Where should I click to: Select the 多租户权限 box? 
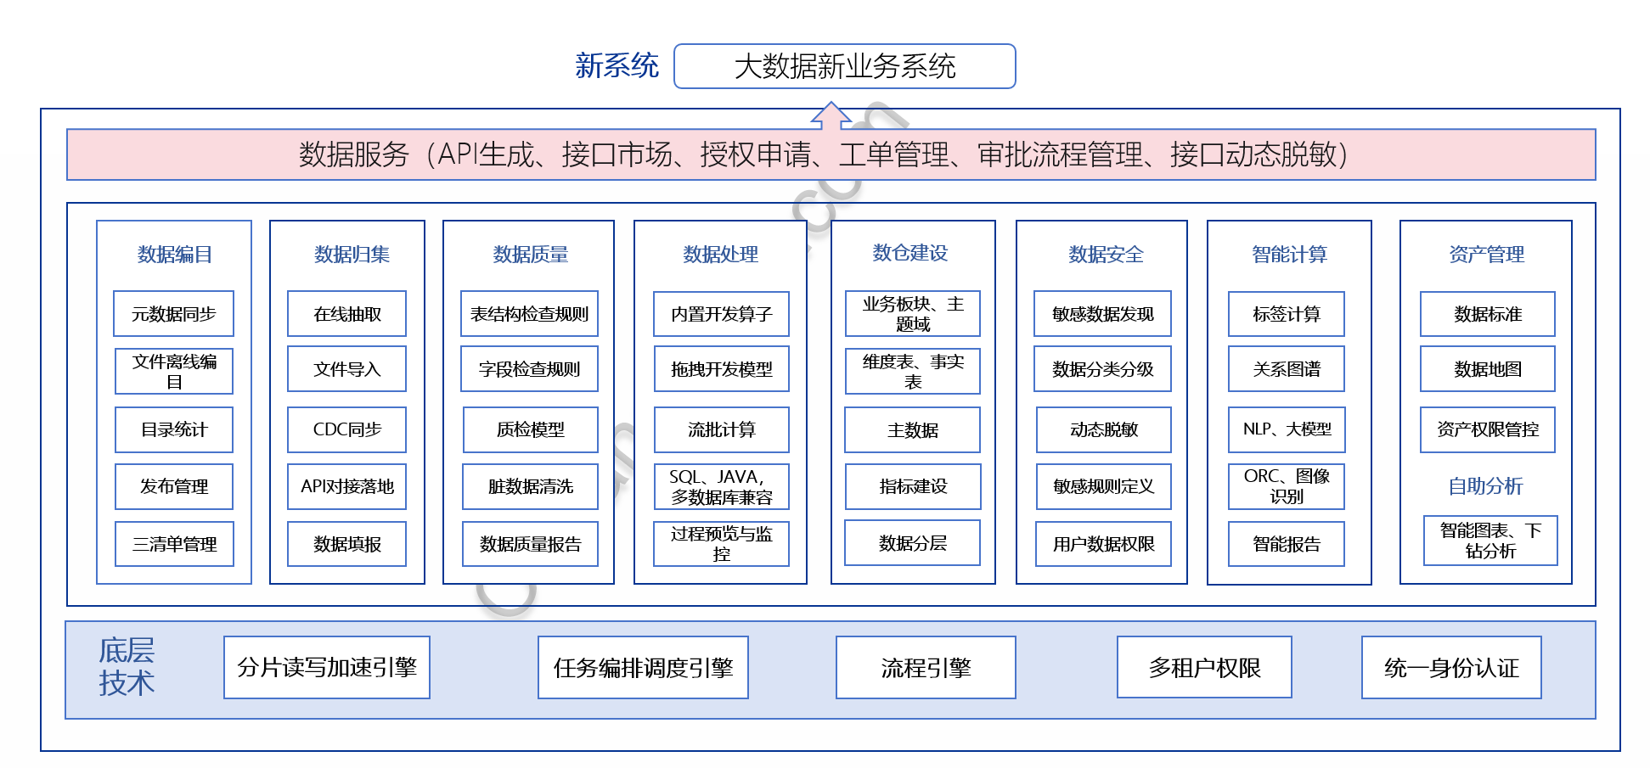(1204, 668)
